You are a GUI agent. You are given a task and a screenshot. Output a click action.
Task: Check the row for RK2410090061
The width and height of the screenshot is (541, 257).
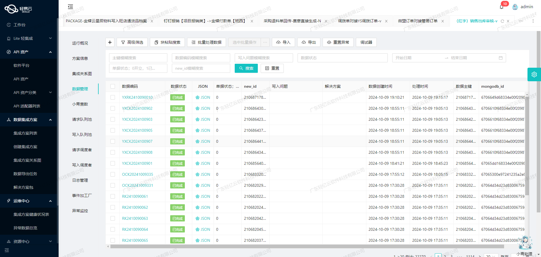point(113,196)
